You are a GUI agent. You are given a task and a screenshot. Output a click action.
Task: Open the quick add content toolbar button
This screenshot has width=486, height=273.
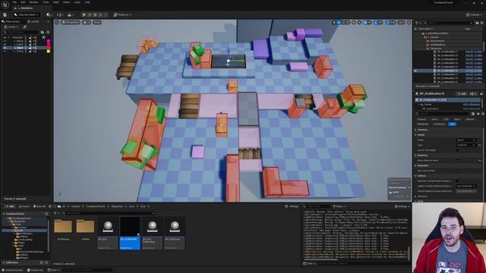[49, 14]
